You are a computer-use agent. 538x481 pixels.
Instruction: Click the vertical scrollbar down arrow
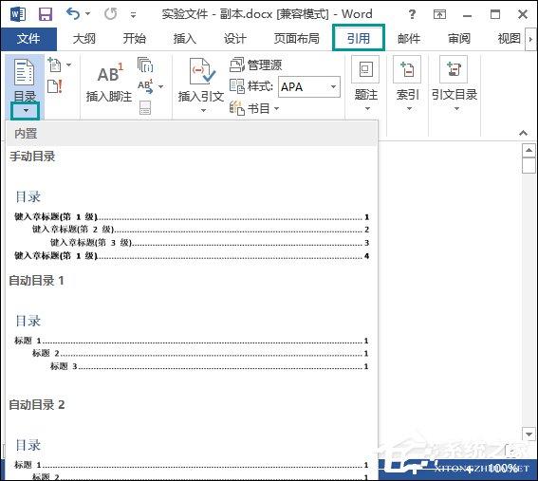click(x=529, y=434)
